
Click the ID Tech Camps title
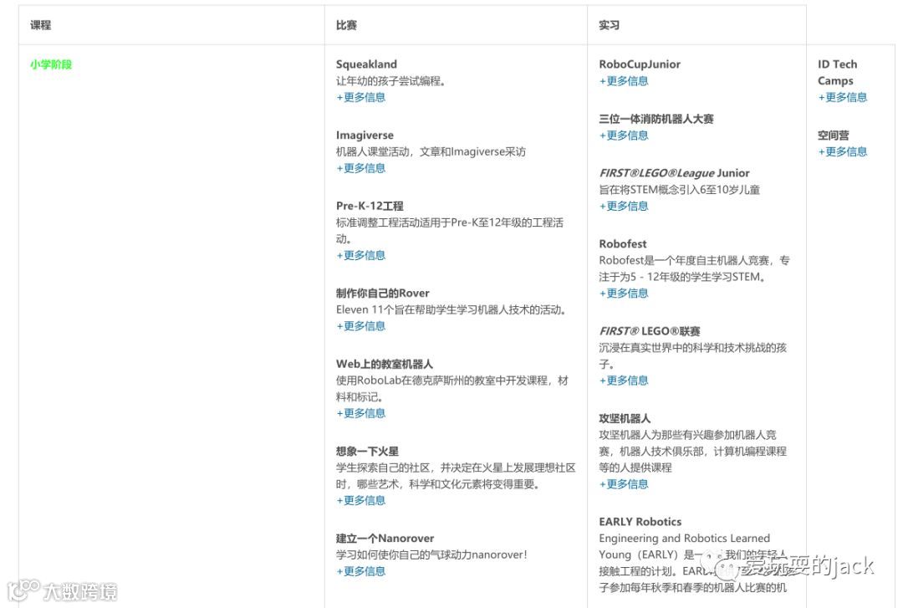point(838,73)
